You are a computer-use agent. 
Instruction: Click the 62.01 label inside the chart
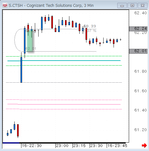coord(31,48)
